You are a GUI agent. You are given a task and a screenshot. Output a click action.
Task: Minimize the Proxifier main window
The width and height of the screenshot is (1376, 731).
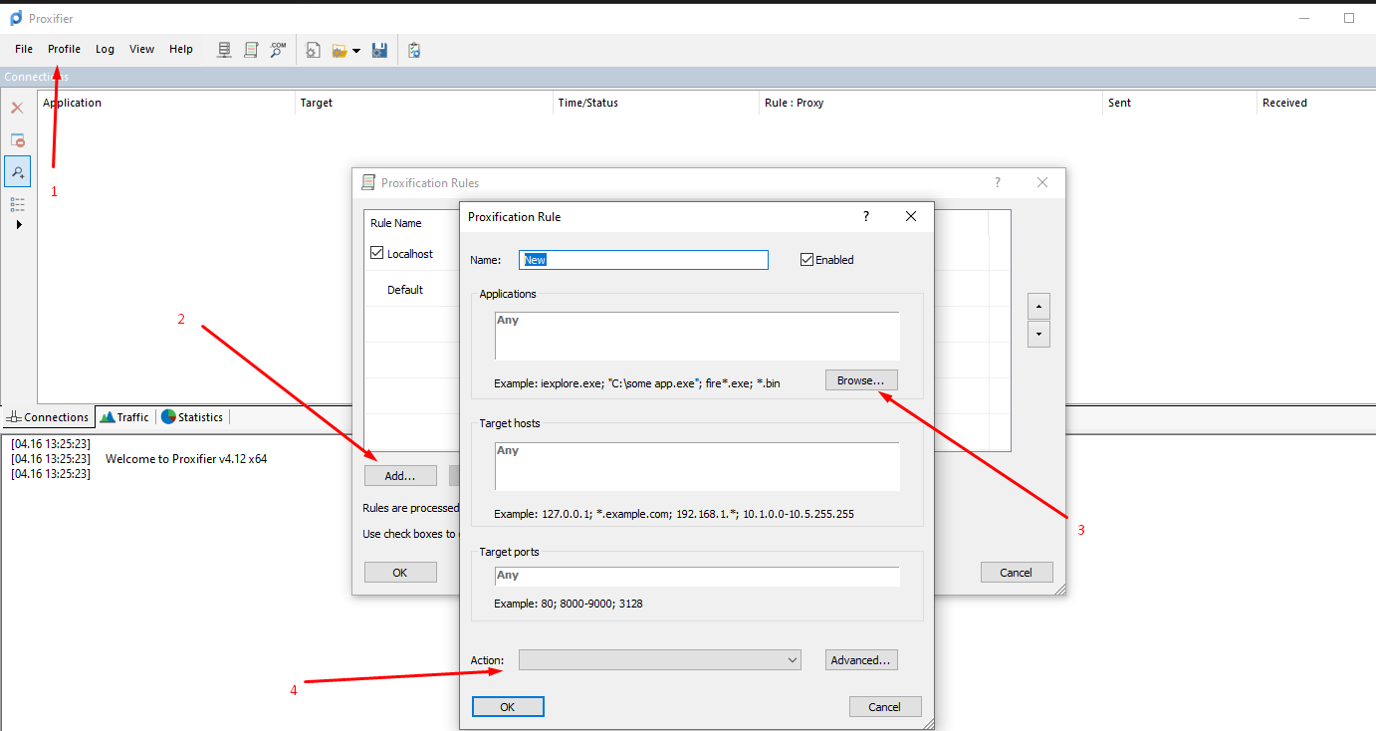(1303, 18)
